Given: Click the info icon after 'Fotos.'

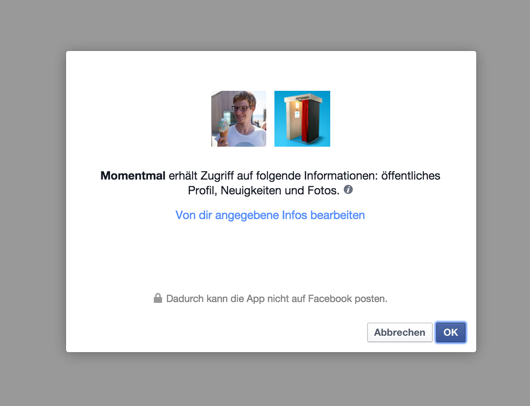Looking at the screenshot, I should [x=348, y=189].
